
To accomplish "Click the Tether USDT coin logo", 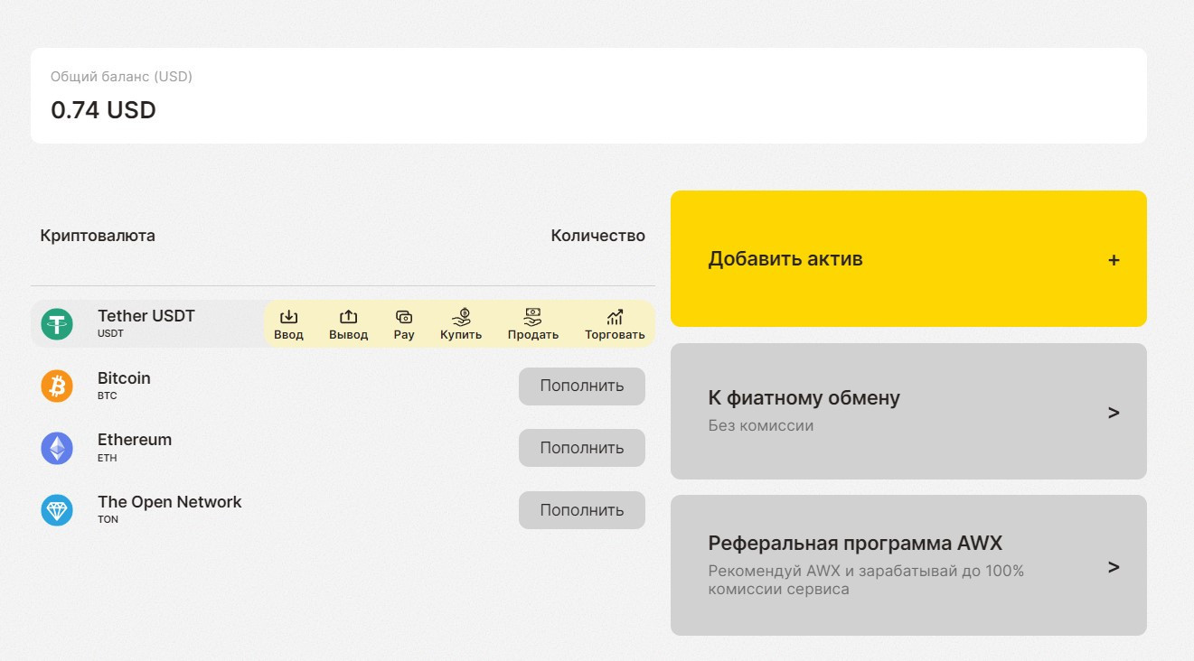I will click(57, 324).
